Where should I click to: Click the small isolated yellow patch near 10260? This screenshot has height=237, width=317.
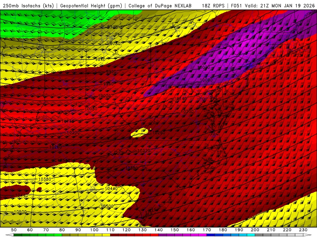tap(140, 133)
